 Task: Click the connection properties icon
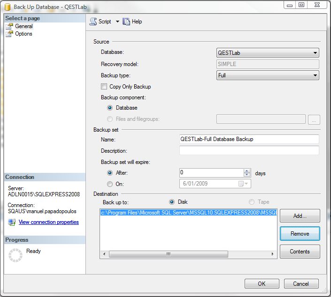click(x=12, y=222)
